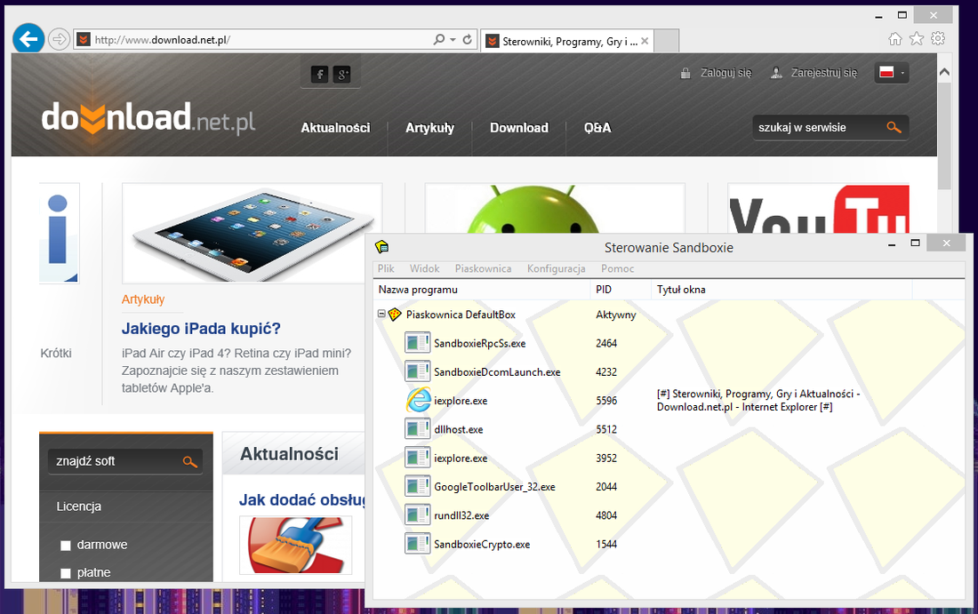Click the YouTube logo thumbnail

tap(818, 209)
